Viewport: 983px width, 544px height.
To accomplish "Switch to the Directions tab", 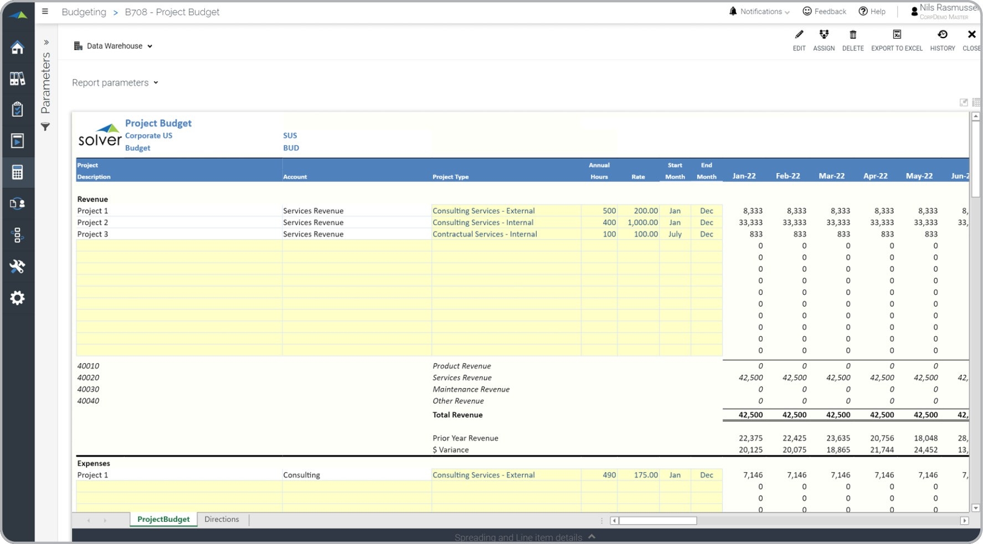I will pyautogui.click(x=222, y=519).
